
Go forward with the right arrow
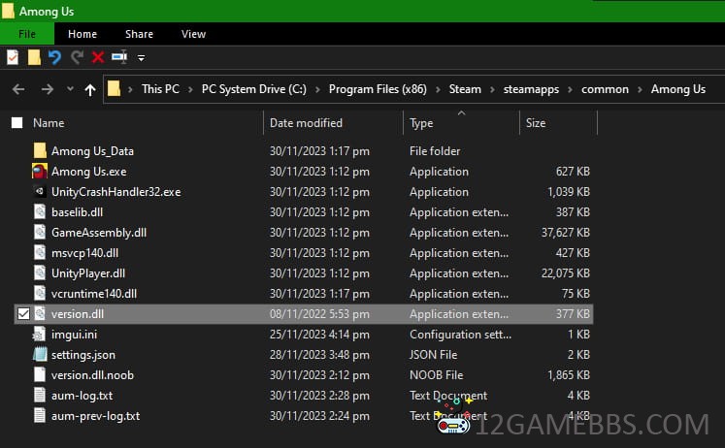click(x=48, y=89)
